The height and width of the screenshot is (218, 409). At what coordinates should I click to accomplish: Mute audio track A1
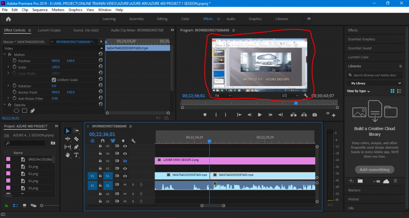coord(125,184)
